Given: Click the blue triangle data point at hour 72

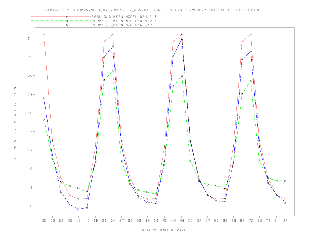Looking at the screenshot, I should pos(251,51).
